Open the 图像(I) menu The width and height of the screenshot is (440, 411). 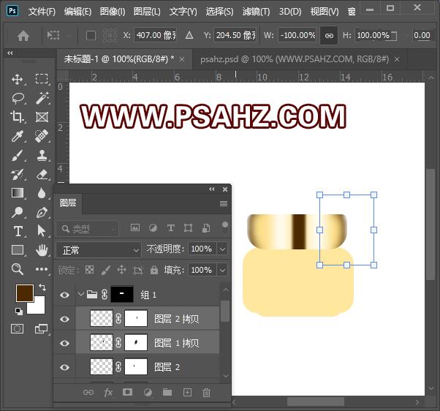(113, 12)
